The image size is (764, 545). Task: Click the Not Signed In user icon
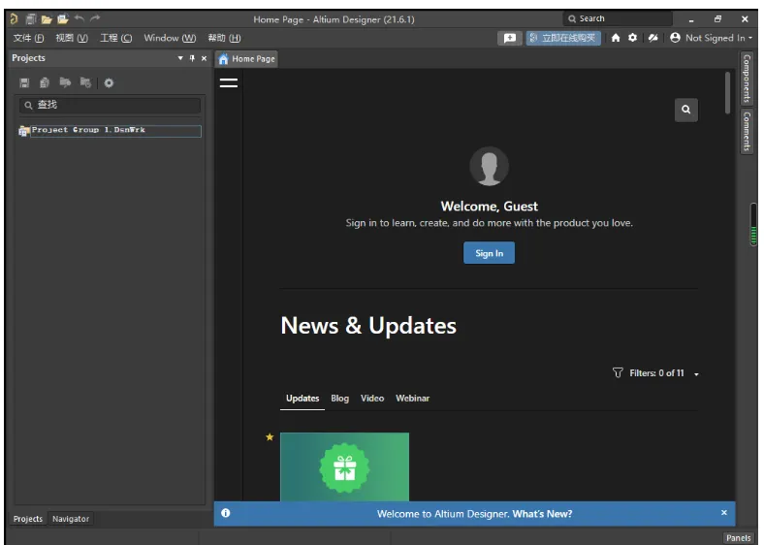[675, 38]
